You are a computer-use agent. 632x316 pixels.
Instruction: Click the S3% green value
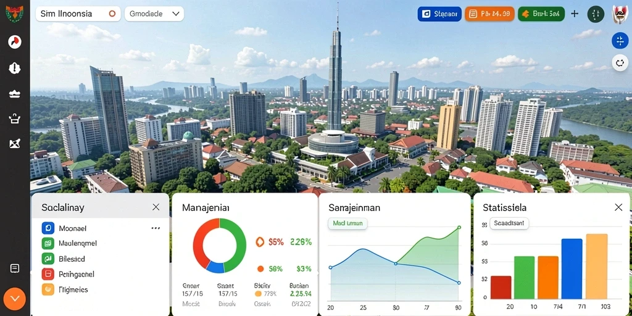(304, 268)
